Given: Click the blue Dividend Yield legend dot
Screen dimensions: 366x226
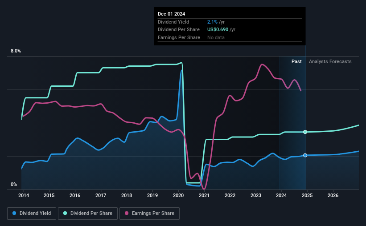Looking at the screenshot, I should (x=14, y=213).
